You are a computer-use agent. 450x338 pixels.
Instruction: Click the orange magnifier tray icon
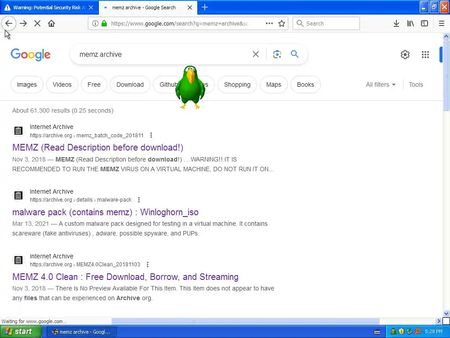417,332
